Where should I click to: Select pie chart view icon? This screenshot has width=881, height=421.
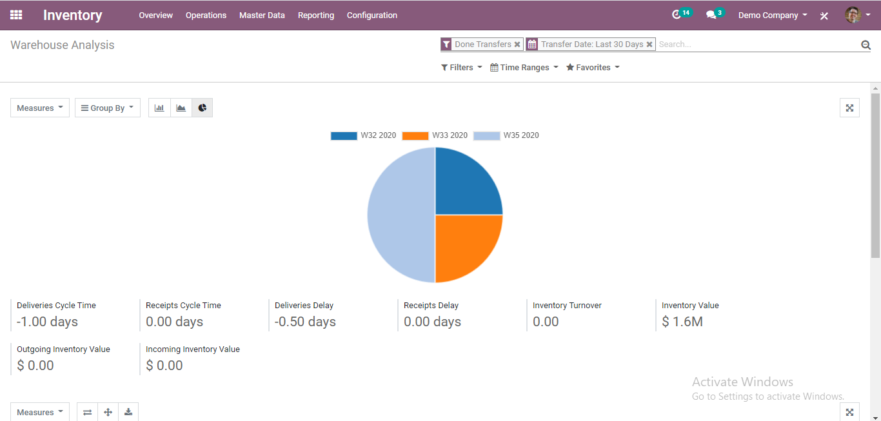(x=203, y=108)
